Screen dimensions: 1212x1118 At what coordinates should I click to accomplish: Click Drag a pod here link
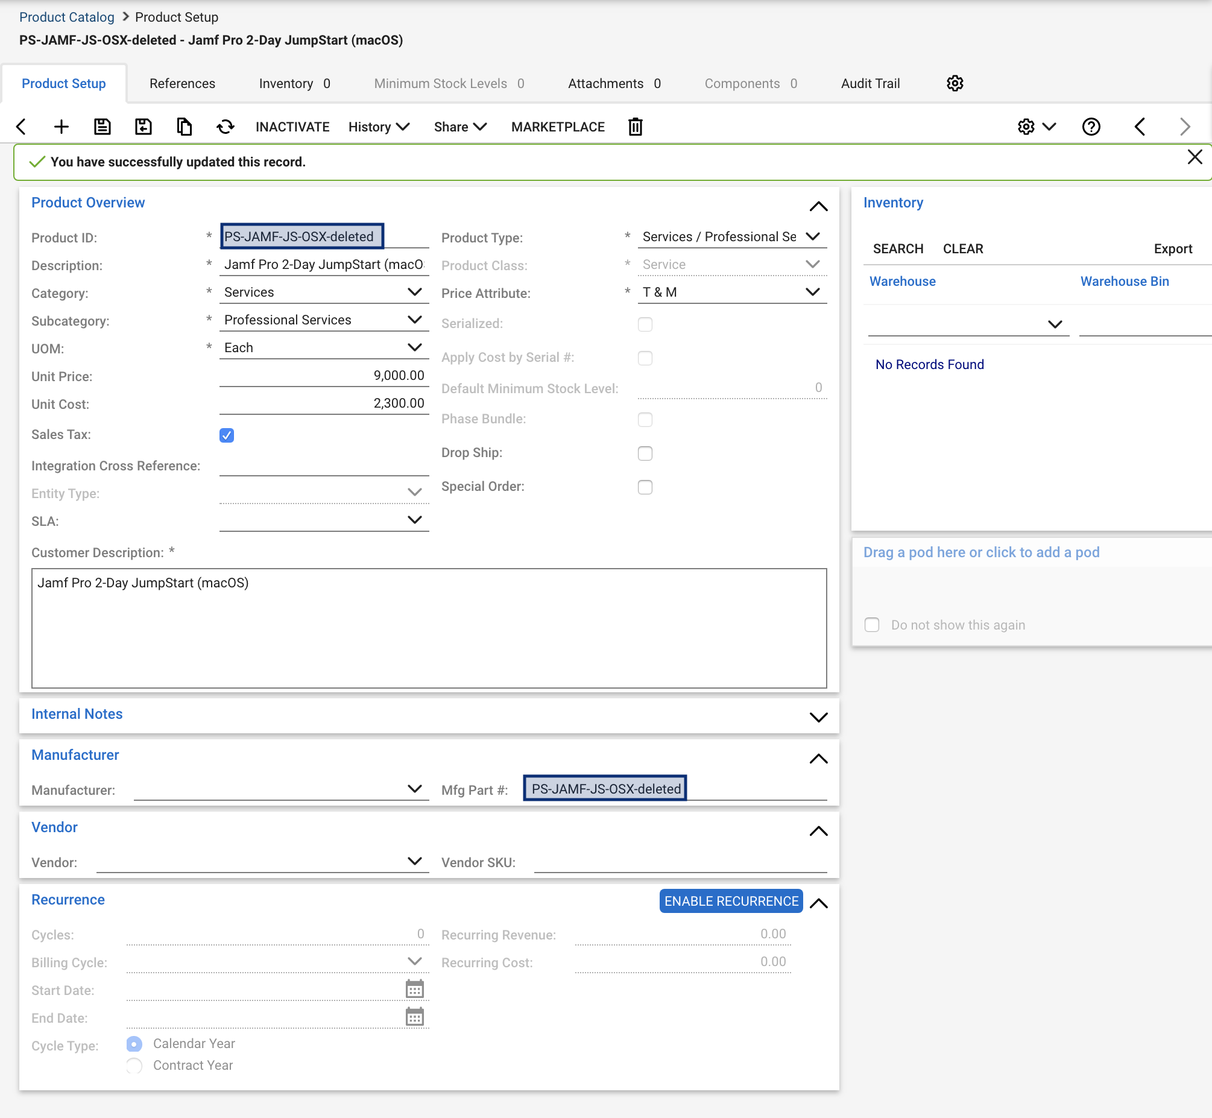pyautogui.click(x=981, y=552)
